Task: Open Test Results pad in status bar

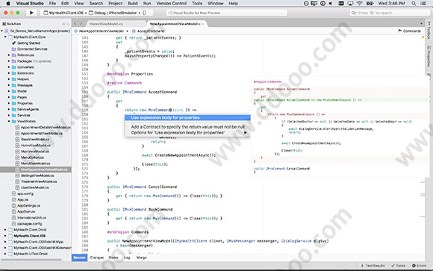Action: 373,266
